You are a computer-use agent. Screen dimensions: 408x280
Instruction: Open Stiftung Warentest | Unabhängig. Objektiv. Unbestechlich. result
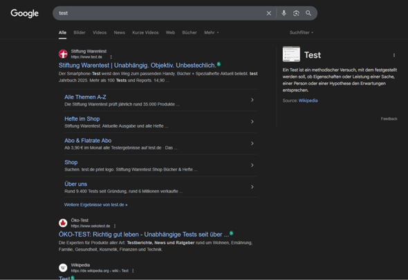(138, 66)
